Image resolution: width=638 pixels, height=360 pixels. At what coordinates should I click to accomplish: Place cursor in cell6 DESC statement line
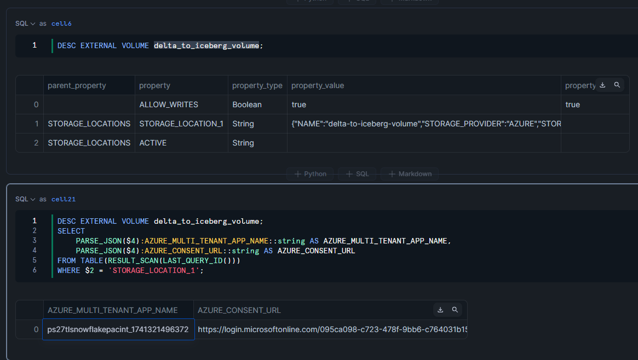(x=160, y=45)
